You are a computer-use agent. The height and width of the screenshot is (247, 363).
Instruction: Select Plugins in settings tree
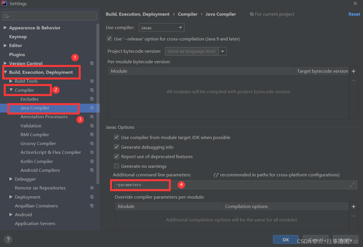(17, 54)
